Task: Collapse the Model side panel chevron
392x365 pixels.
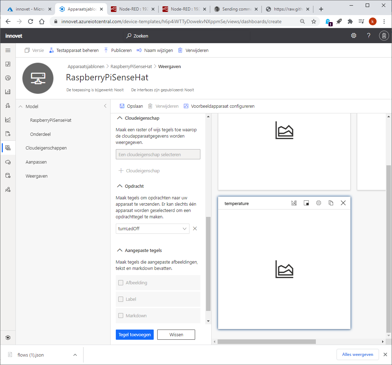Action: pos(105,106)
